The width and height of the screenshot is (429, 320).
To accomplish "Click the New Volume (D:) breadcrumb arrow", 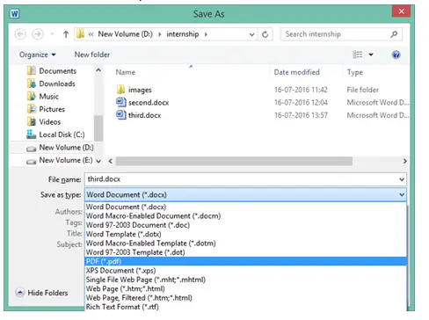I will pyautogui.click(x=160, y=34).
